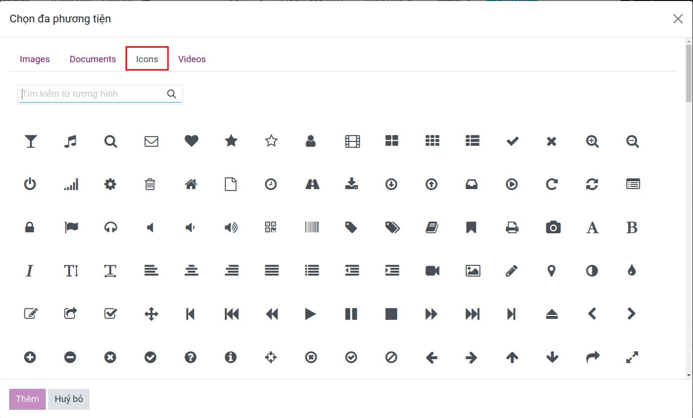The image size is (693, 418).
Task: Choose the play triangle icon
Action: point(310,314)
